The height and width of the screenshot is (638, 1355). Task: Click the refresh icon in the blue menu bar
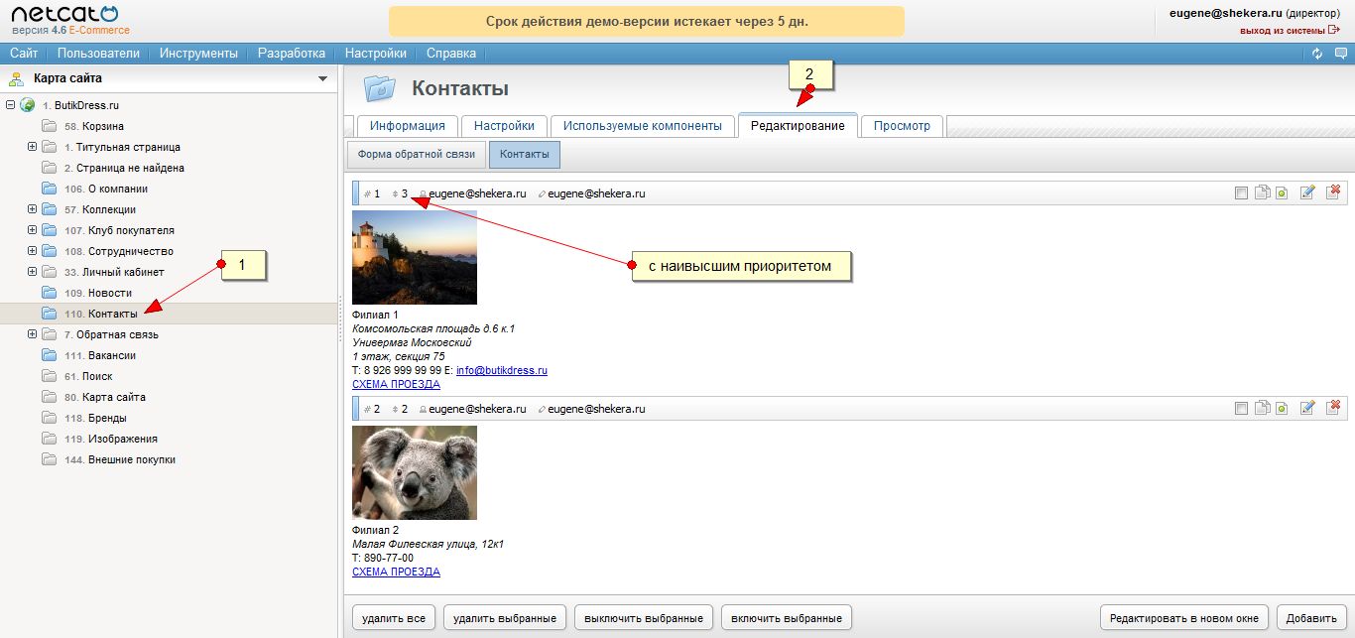pyautogui.click(x=1317, y=54)
